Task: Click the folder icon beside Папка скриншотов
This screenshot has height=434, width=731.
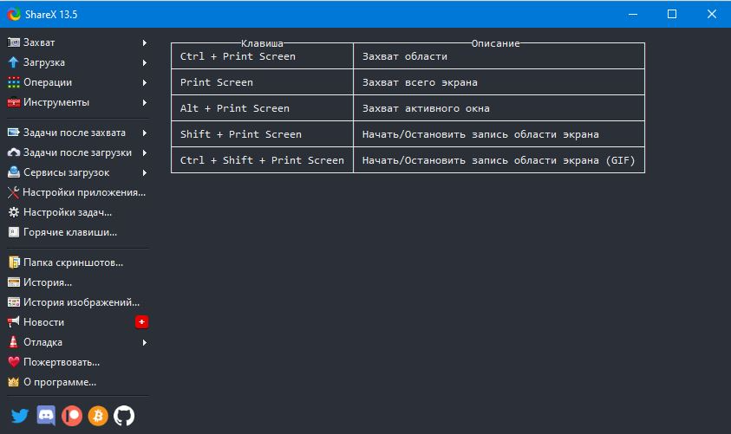Action: click(x=14, y=262)
